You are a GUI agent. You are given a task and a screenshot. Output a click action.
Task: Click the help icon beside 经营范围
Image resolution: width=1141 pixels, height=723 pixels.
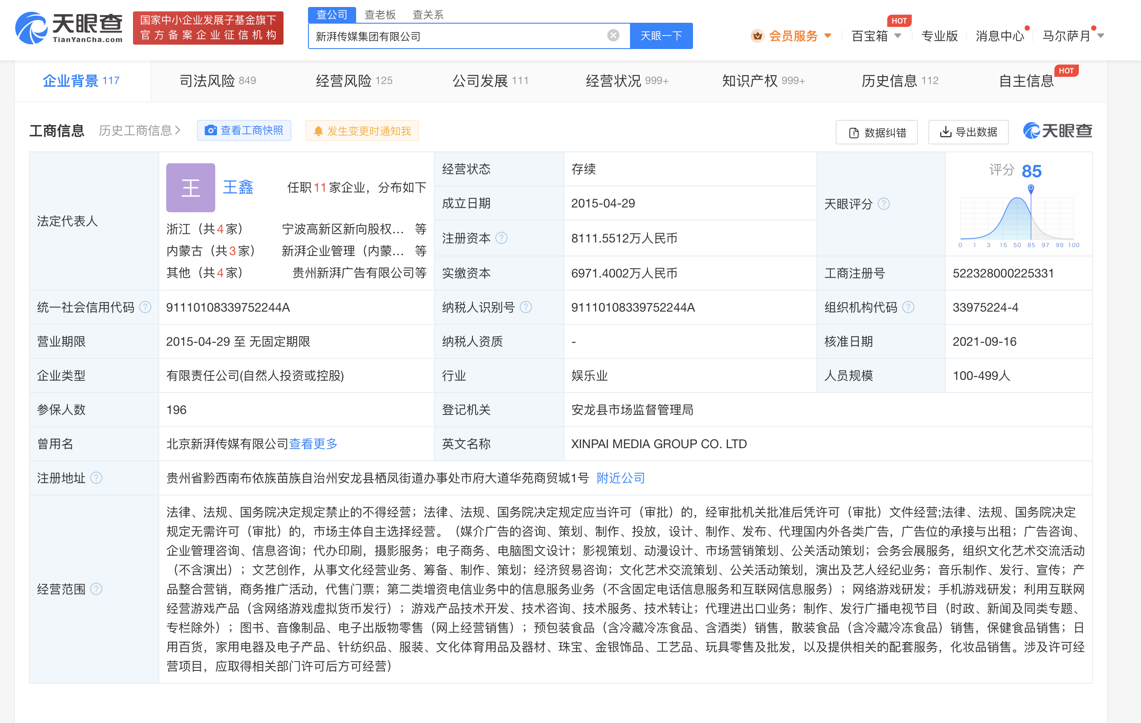[96, 589]
